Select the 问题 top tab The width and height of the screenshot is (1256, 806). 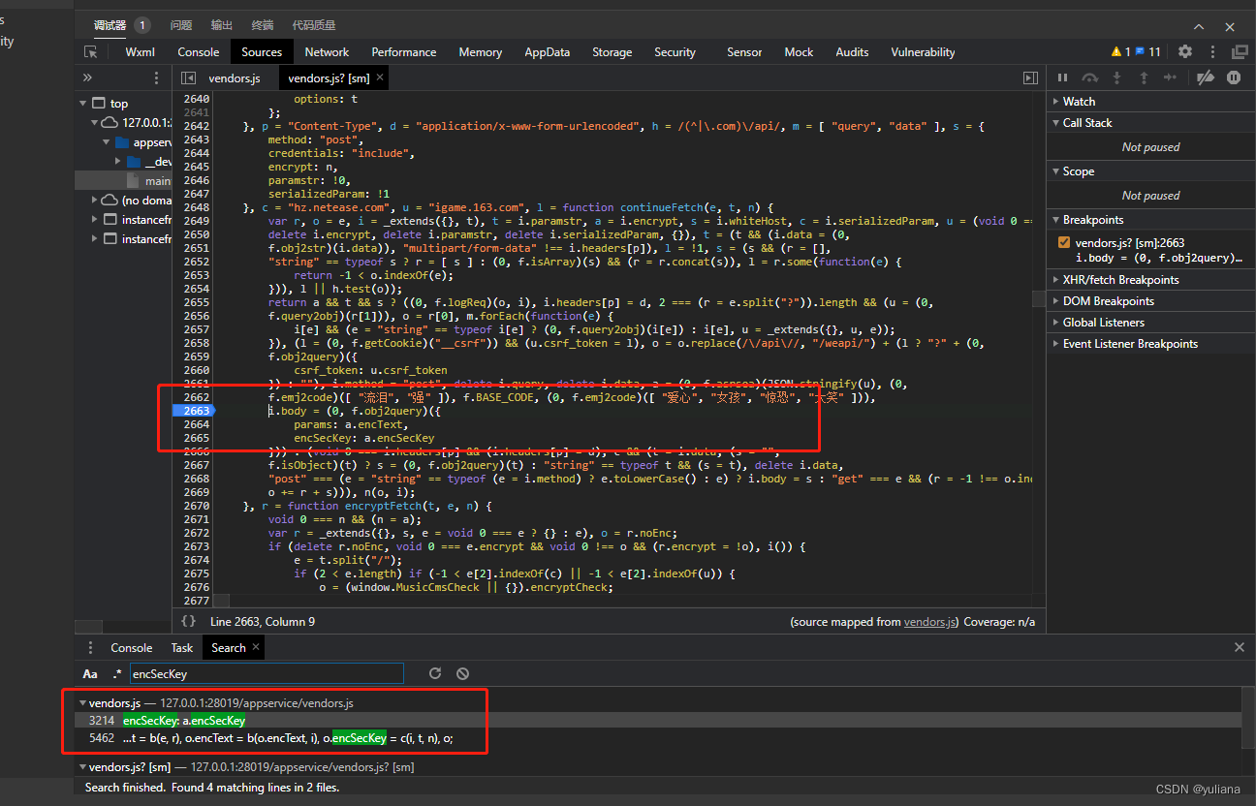[x=181, y=25]
